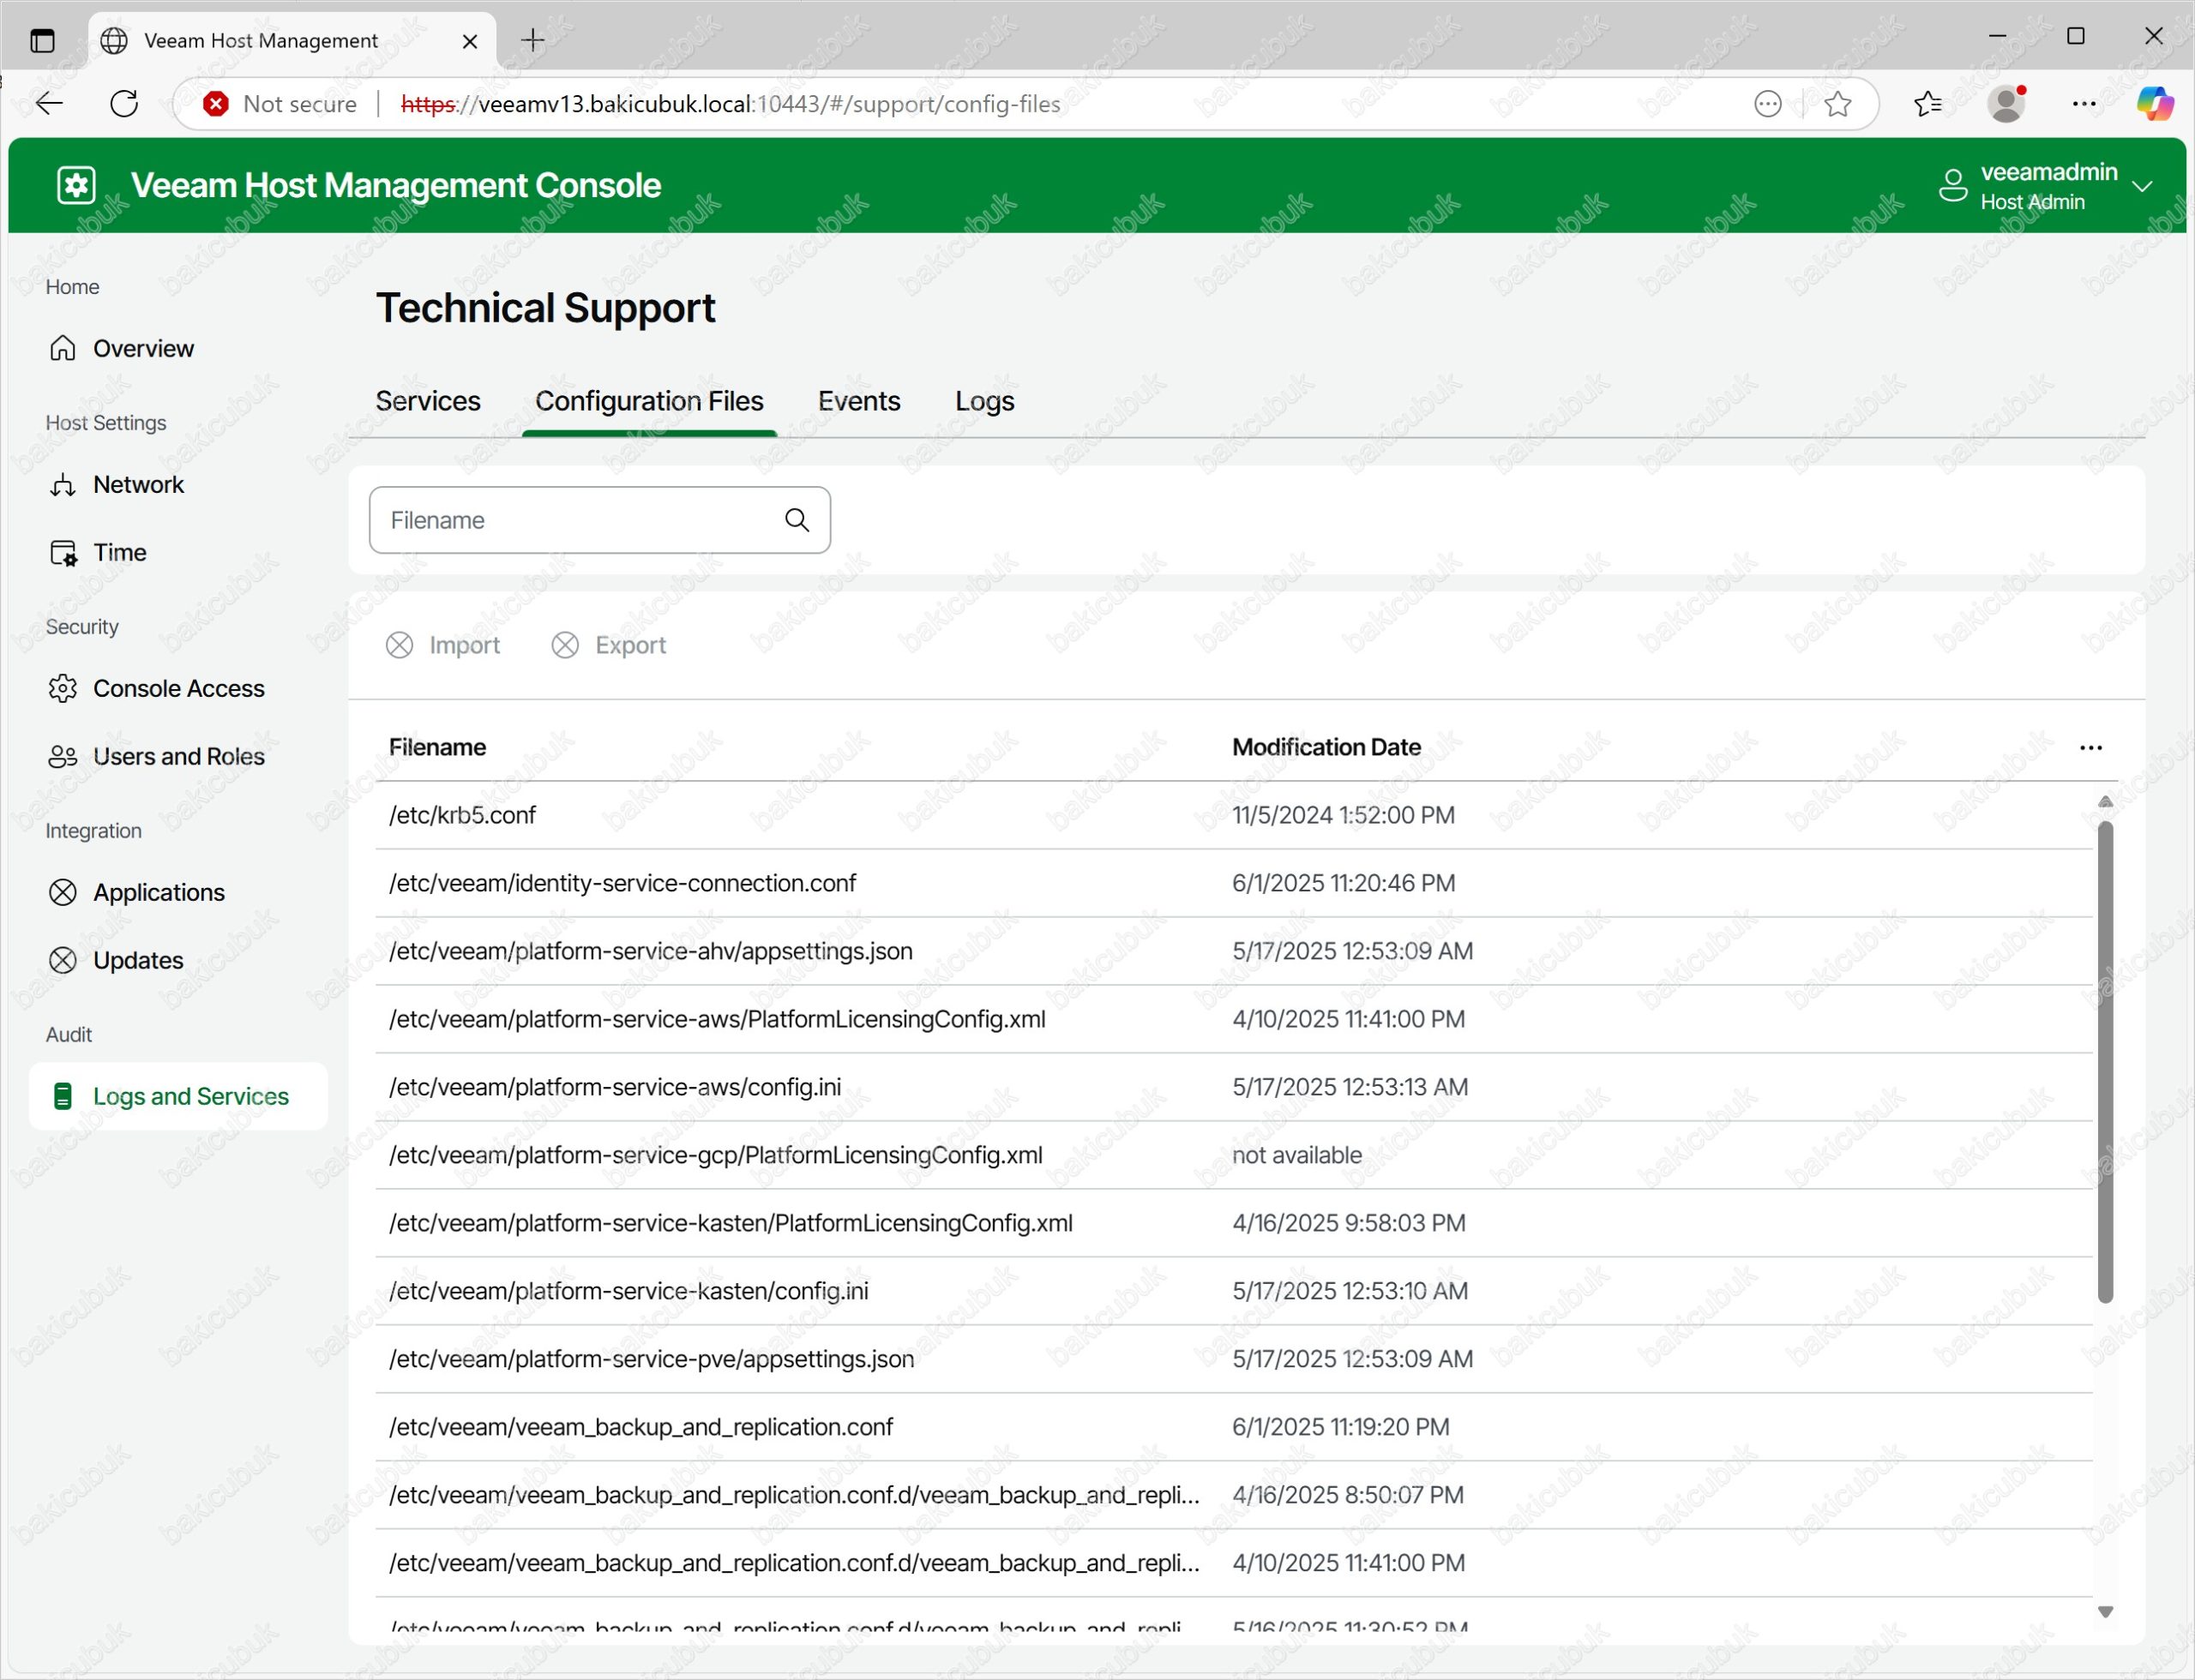This screenshot has height=1680, width=2195.
Task: Reload the page with refresh icon
Action: (124, 103)
